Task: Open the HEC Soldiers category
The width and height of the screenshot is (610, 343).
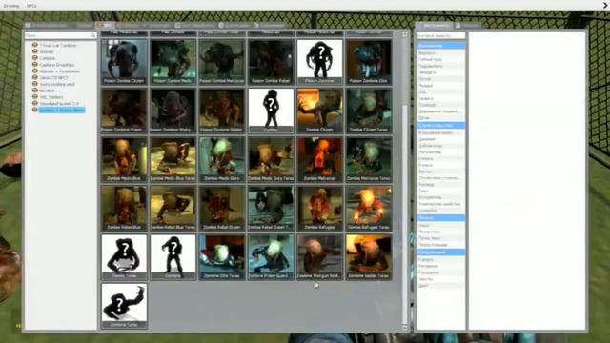Action: pos(51,97)
